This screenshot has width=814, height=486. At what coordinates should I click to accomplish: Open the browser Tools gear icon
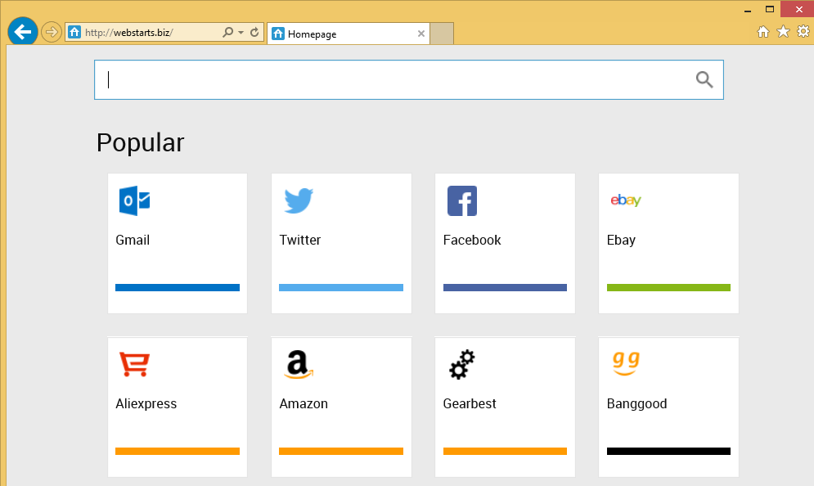click(x=803, y=31)
